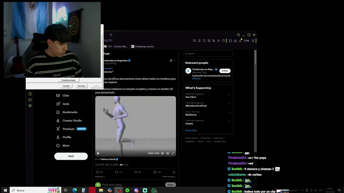Screen dimensions: 344x193
Task: Open the Taladro trending topic
Action: pos(189,124)
